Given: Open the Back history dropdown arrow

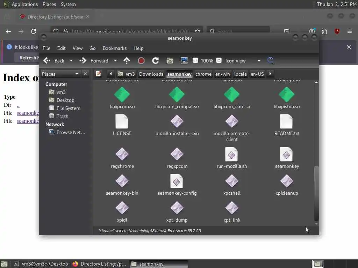Looking at the screenshot, I should pos(71,61).
